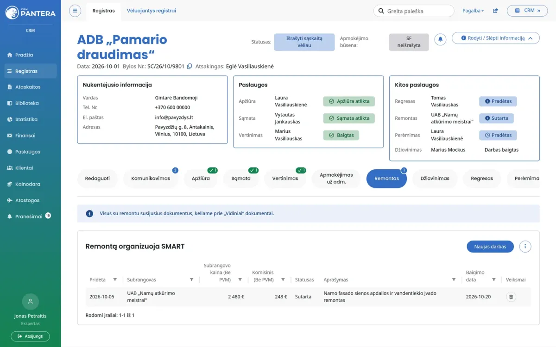
Task: Delete the UAB „Namų atkūrimo meistrai“ row
Action: tap(511, 297)
